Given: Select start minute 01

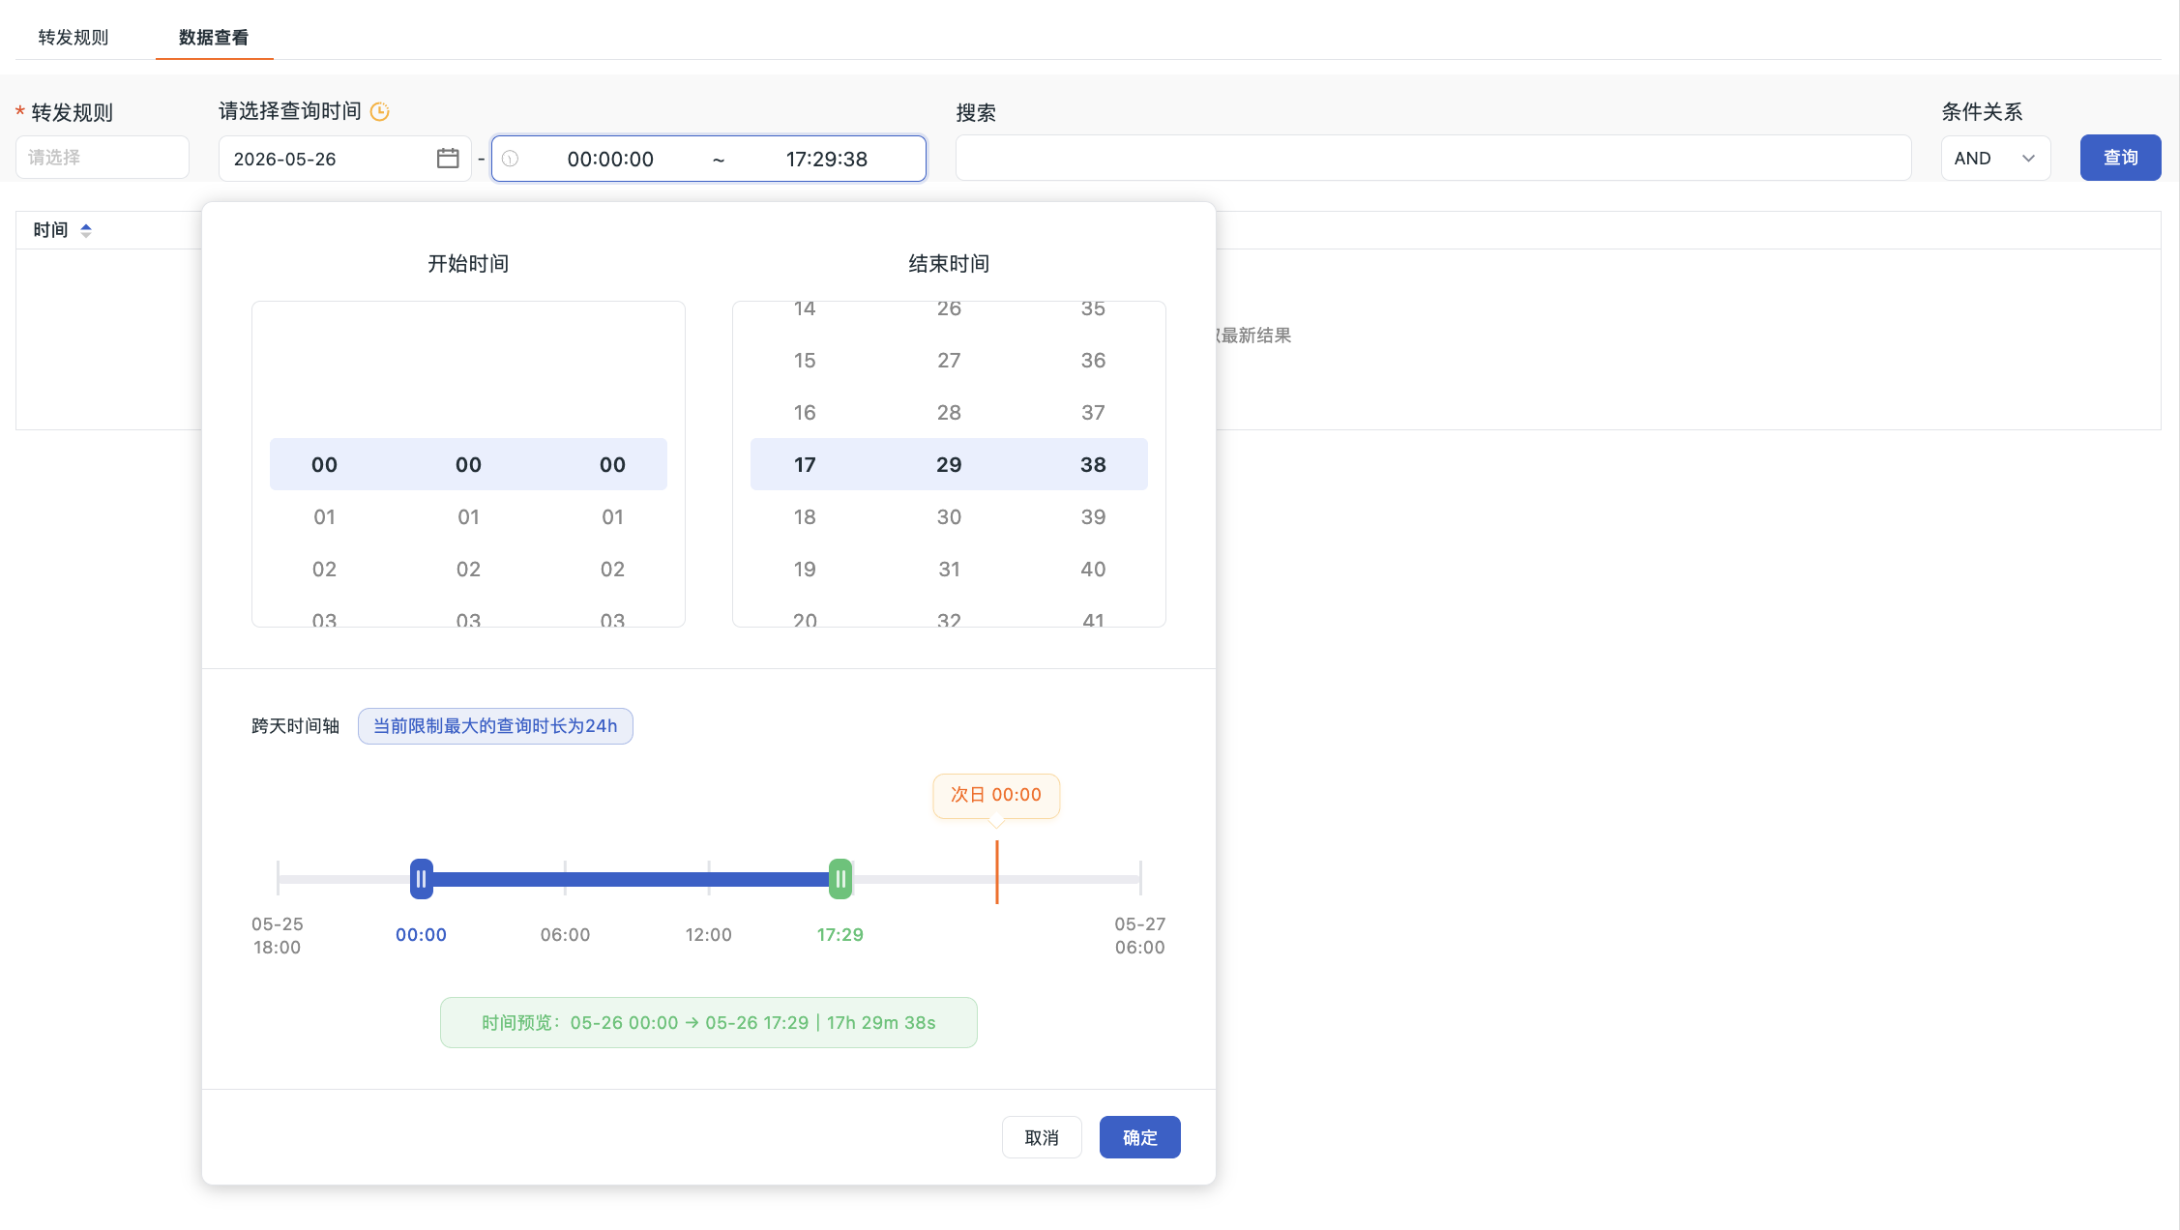Looking at the screenshot, I should click(468, 517).
